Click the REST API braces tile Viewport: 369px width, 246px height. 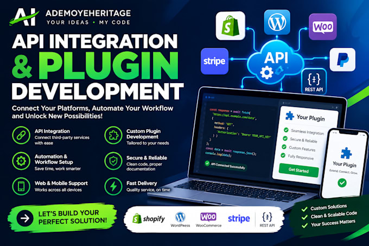(x=314, y=81)
